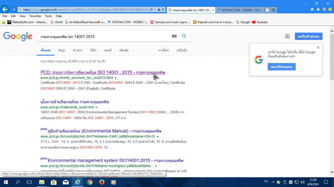Screen dimensions: 334x187
Task: Switch to Chrome on the taskbar
Action: tap(89, 182)
